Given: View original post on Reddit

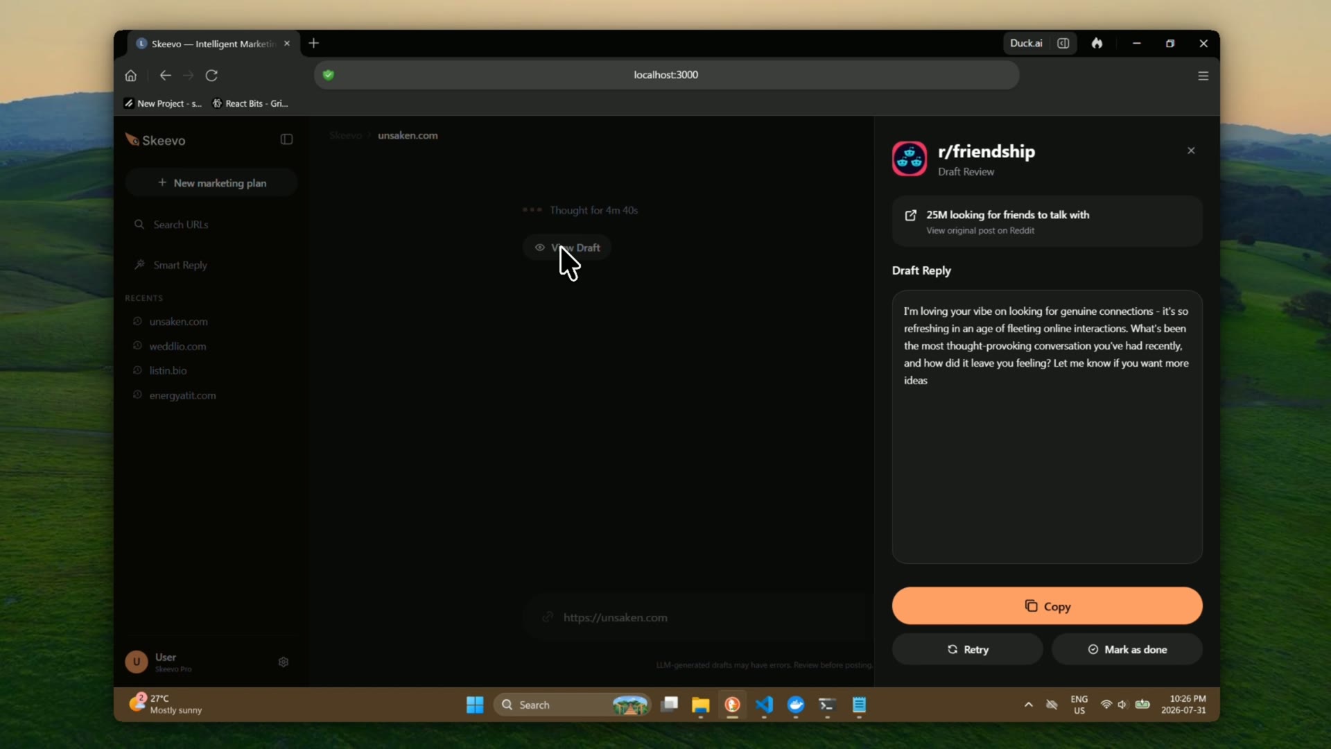Looking at the screenshot, I should pos(1047,221).
